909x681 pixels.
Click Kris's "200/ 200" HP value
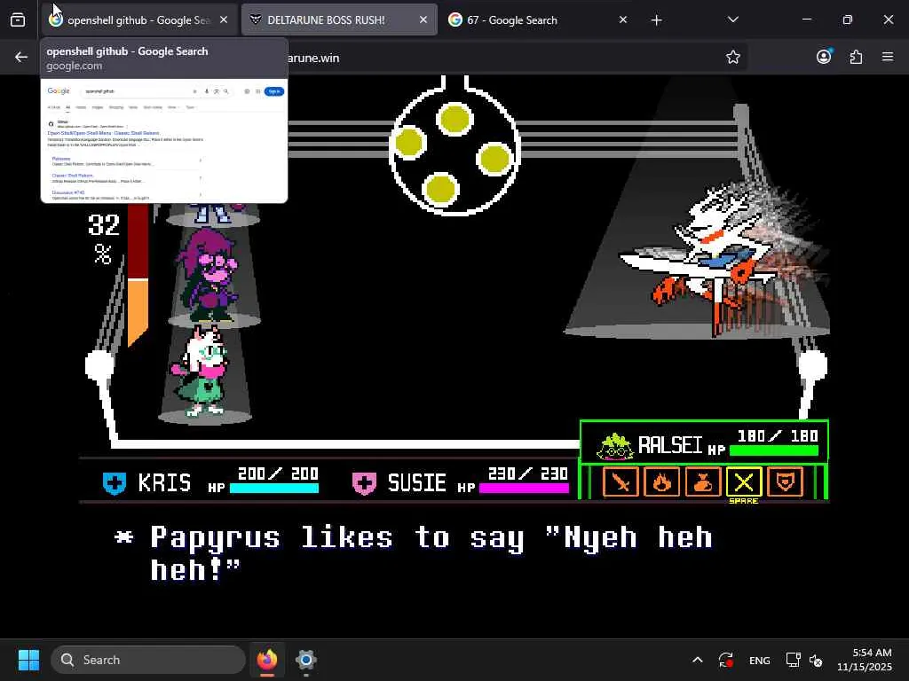[278, 474]
